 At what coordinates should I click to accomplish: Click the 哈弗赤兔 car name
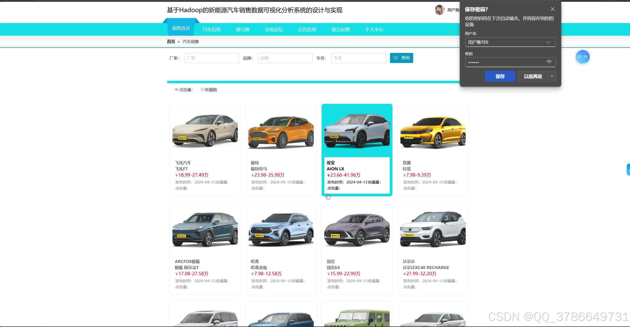[259, 268]
